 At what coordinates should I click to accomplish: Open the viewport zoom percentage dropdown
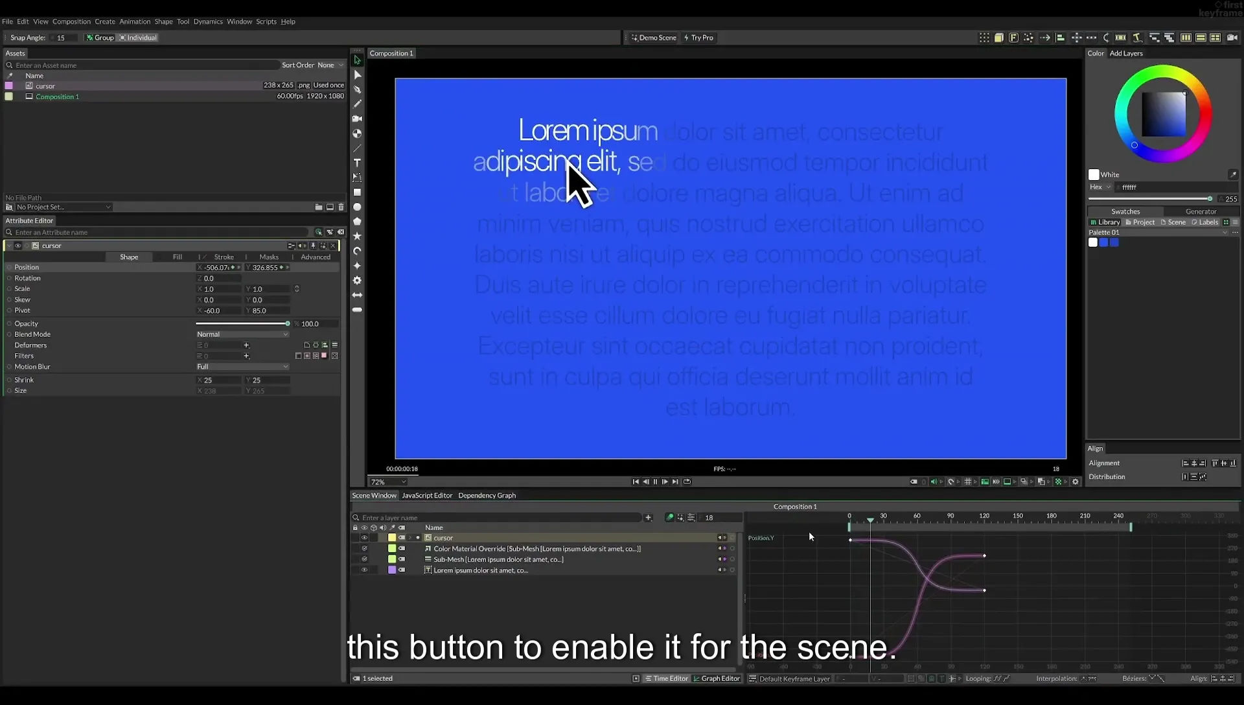pos(388,482)
